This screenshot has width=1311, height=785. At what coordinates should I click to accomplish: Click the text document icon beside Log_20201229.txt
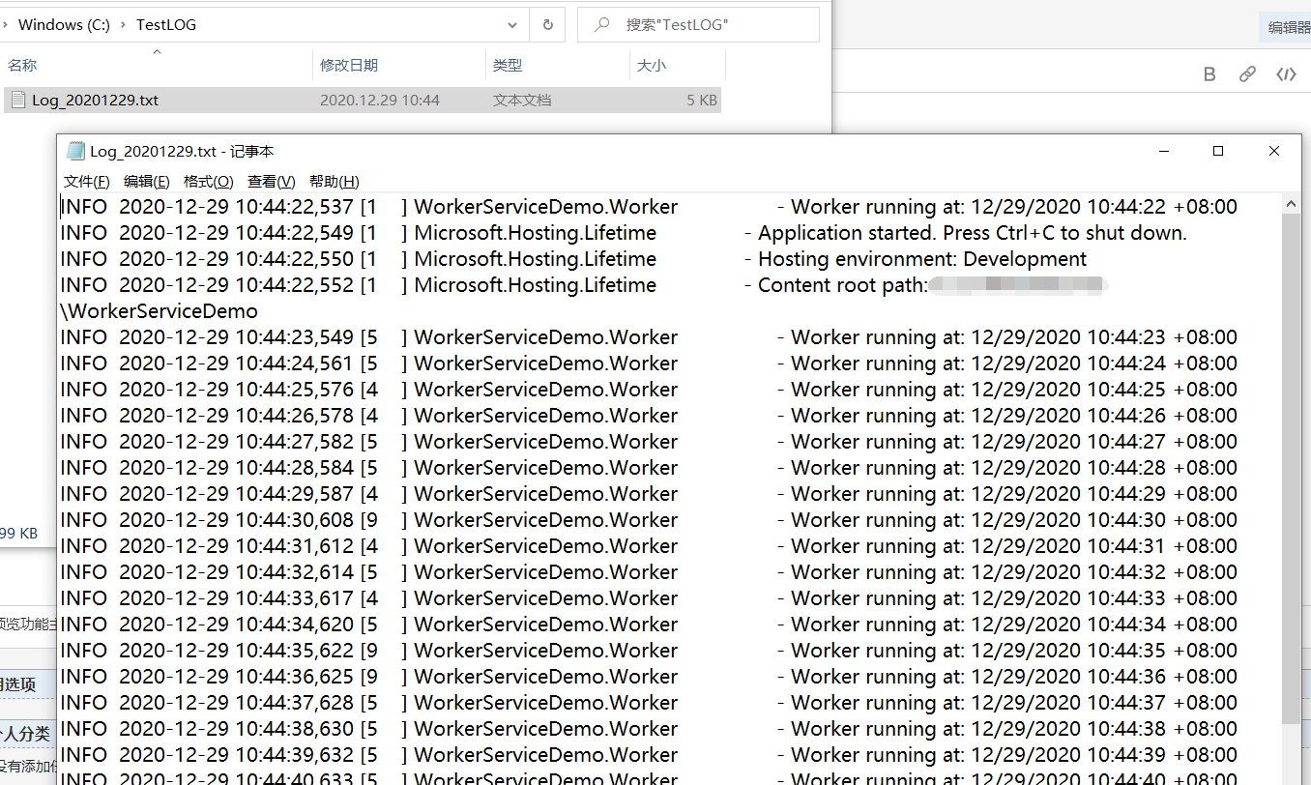[16, 100]
